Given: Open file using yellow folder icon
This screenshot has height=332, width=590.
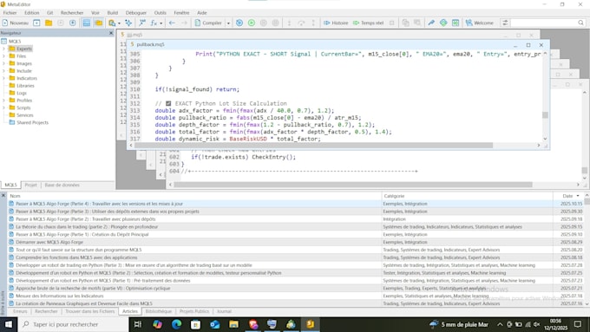Looking at the screenshot, I should pyautogui.click(x=49, y=23).
